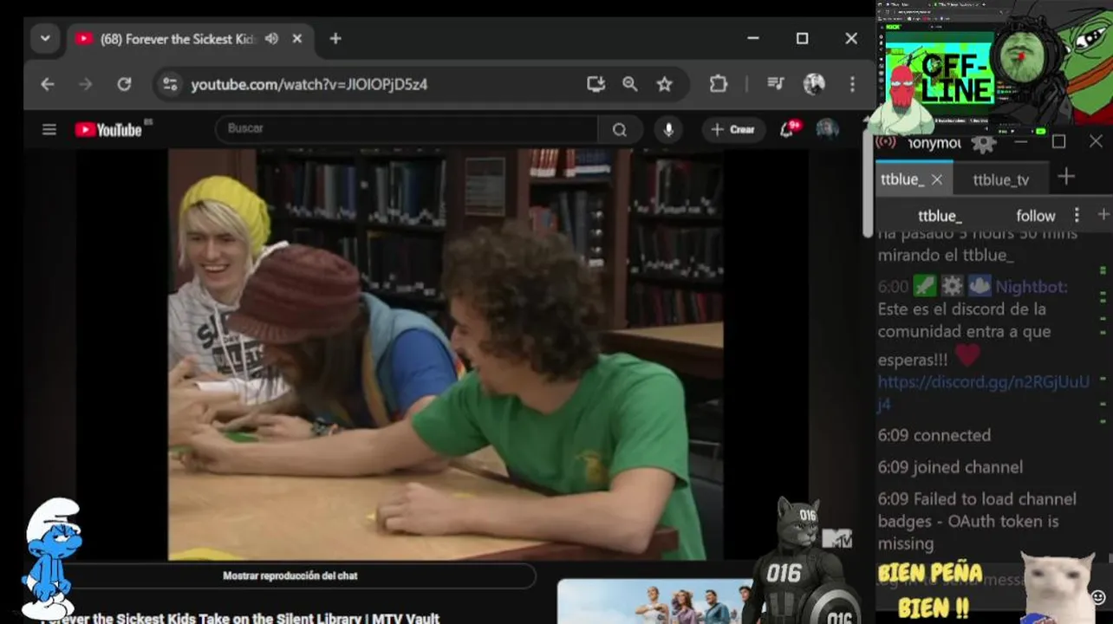Click the Buscar search field
Screen dimensions: 1113x624
pos(407,128)
